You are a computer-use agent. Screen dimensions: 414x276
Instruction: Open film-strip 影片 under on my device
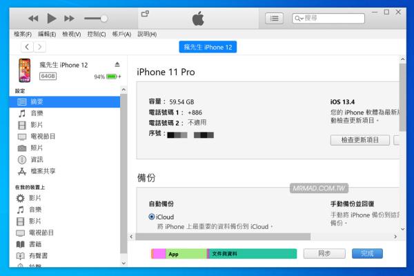click(x=64, y=221)
